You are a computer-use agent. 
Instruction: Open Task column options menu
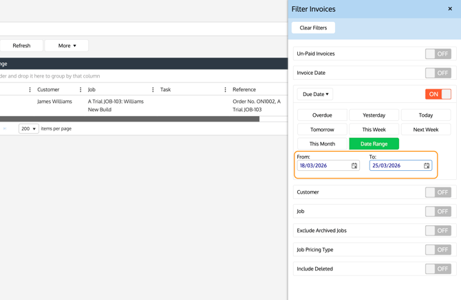(x=225, y=90)
